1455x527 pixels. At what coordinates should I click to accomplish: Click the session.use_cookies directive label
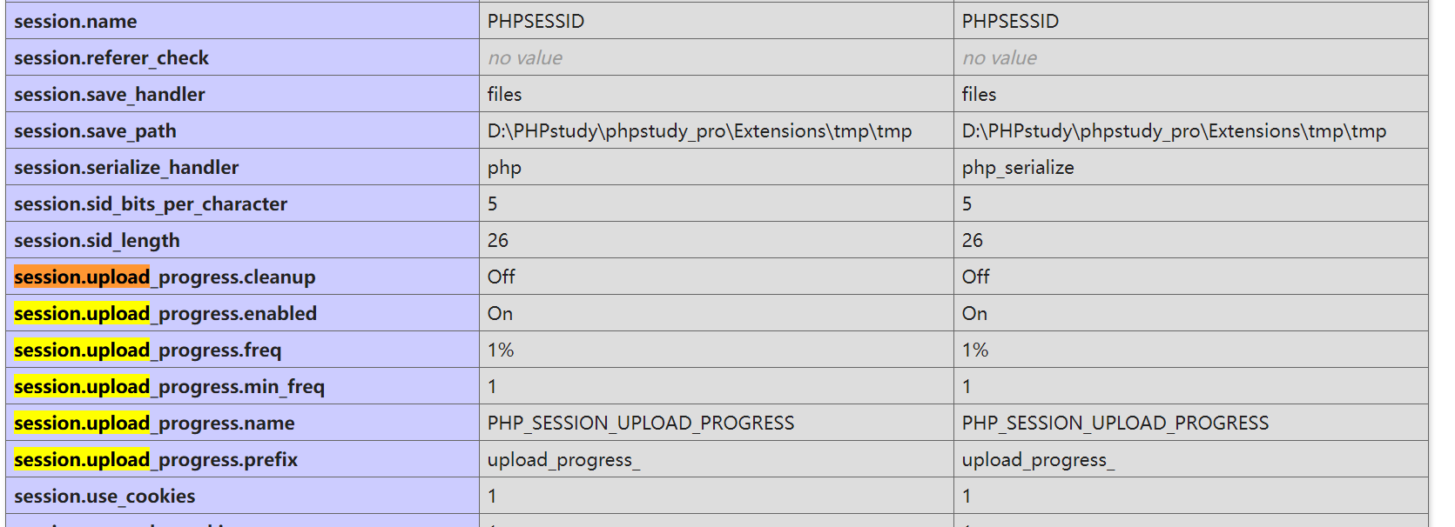[104, 496]
